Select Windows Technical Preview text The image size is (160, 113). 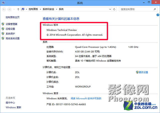tap(62, 30)
